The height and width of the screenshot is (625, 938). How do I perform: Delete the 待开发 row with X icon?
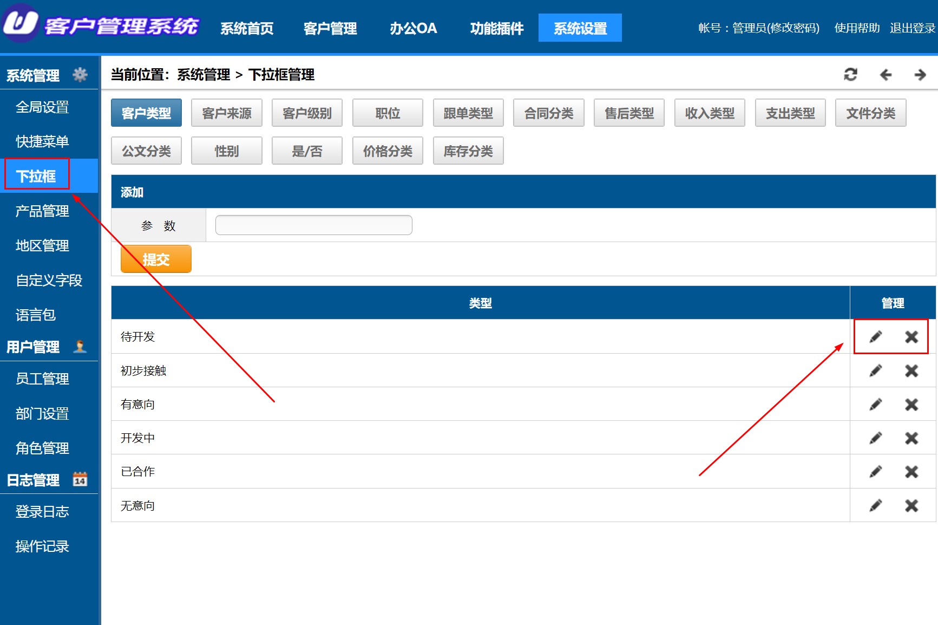pos(911,337)
